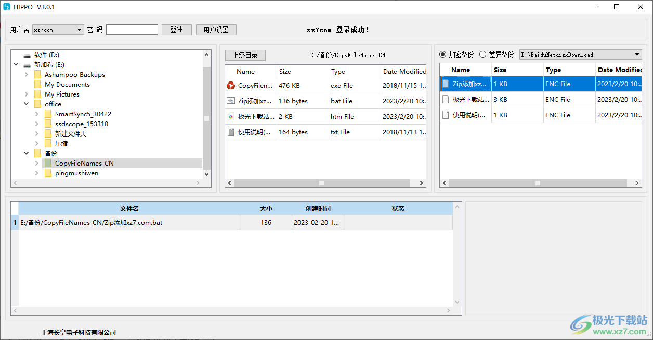
Task: Click the backup list Name column header
Action: [466, 70]
